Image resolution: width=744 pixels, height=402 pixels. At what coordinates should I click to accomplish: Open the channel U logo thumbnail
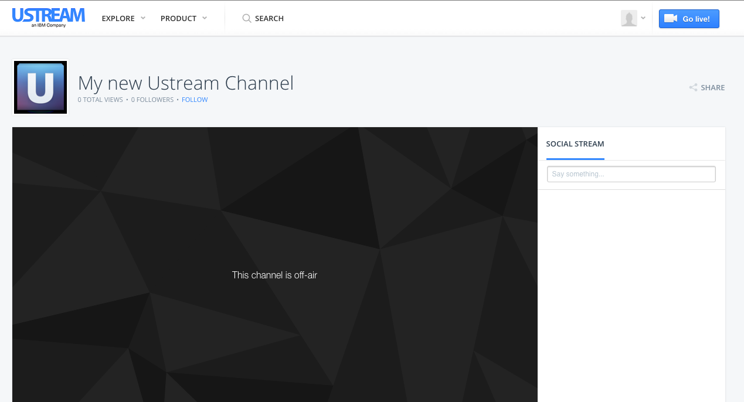40,87
